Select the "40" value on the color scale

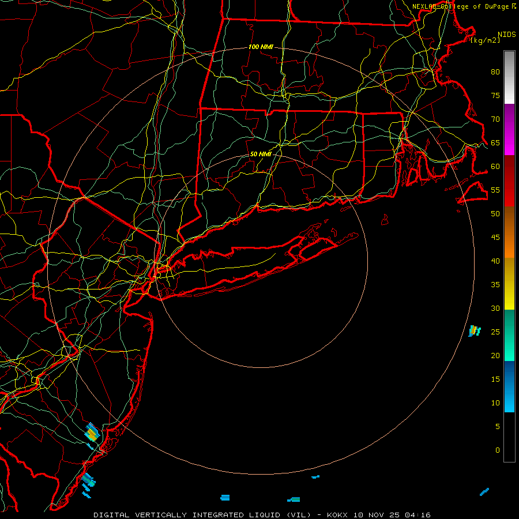point(495,261)
